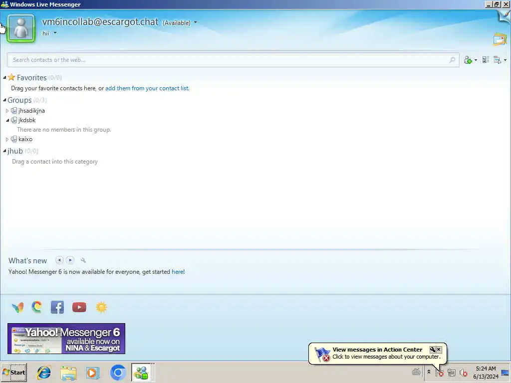Show hidden tray icons arrow

429,372
